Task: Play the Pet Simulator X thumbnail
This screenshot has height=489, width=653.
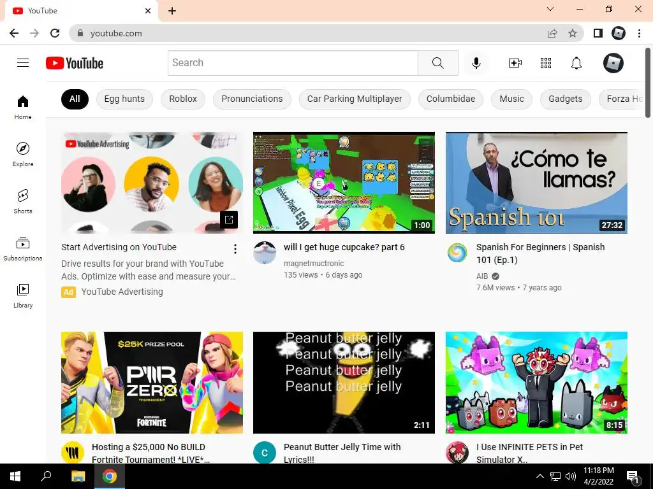Action: (x=536, y=383)
